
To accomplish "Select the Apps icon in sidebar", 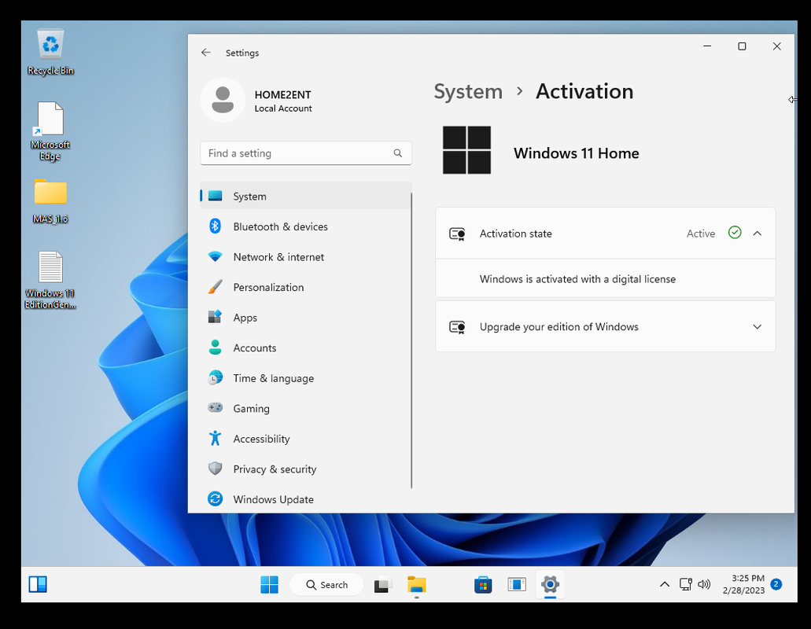I will point(216,317).
